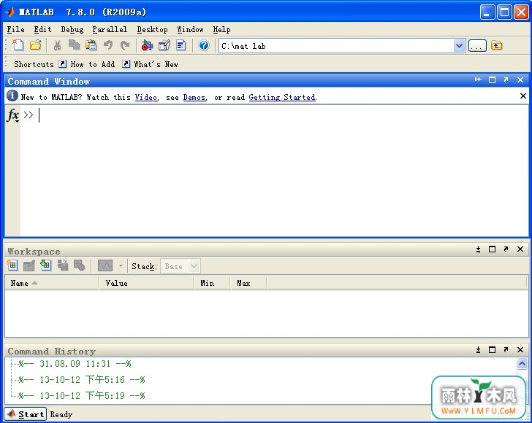Image resolution: width=532 pixels, height=423 pixels.
Task: Open the File menu
Action: click(x=15, y=30)
